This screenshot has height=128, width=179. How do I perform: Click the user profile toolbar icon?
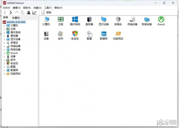tap(29, 13)
